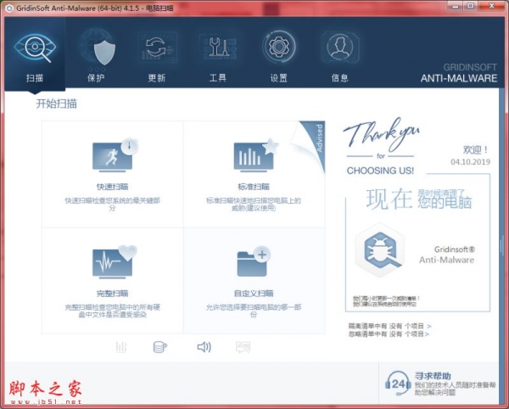Switch to the 信息 (Info) tab
Screen dimensions: 509x409
tap(339, 54)
